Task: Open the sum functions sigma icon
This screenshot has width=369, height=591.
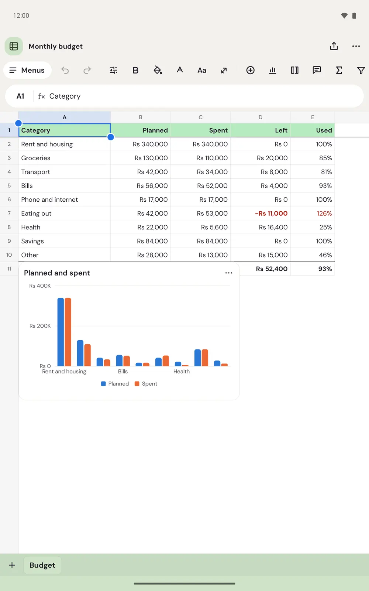Action: (339, 70)
